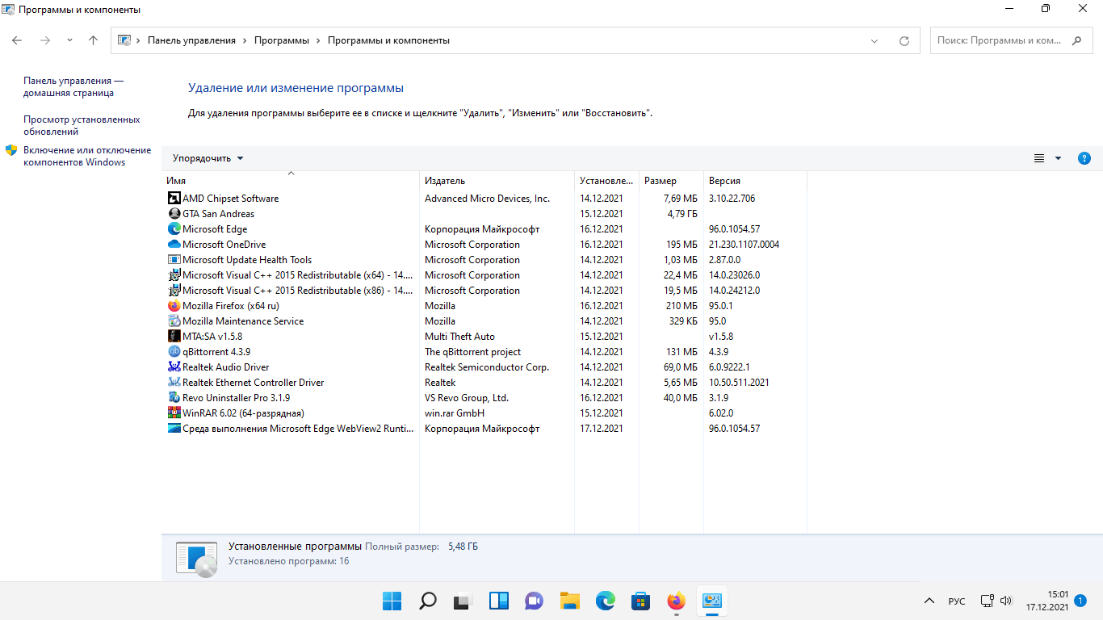Image resolution: width=1103 pixels, height=620 pixels.
Task: Open the volume tray icon
Action: tap(1006, 601)
